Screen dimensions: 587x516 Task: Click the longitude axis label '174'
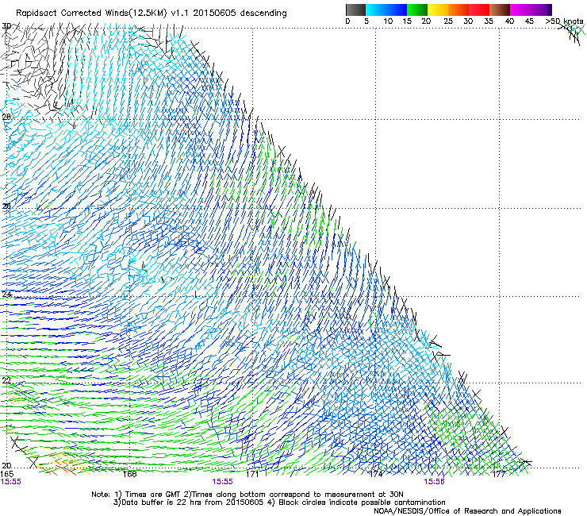375,474
